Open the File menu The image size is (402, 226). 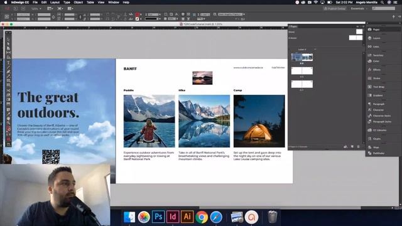[x=35, y=3]
